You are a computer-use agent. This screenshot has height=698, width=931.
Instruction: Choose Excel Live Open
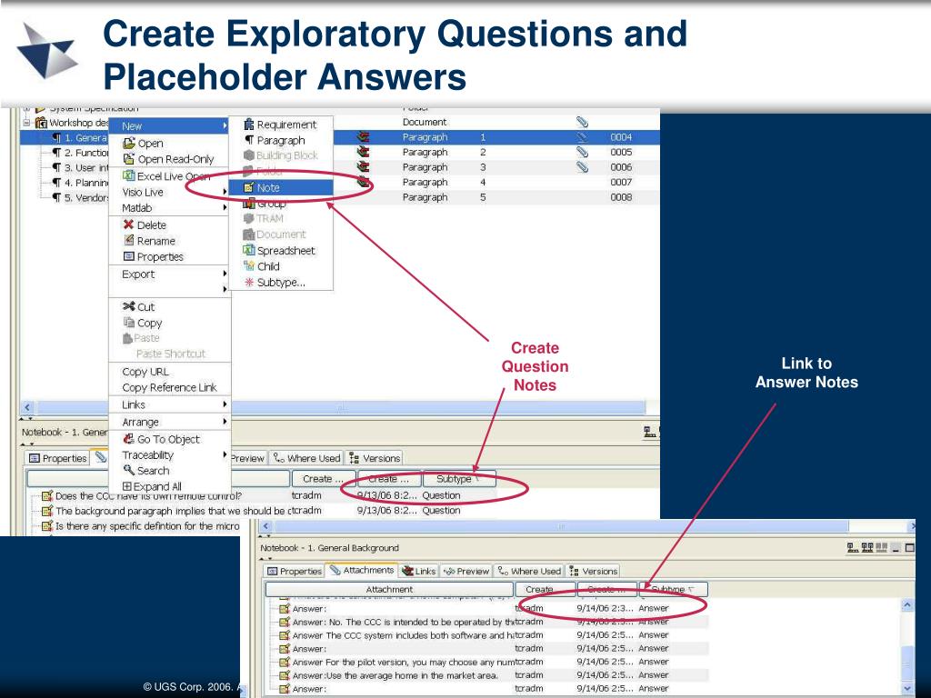point(170,176)
